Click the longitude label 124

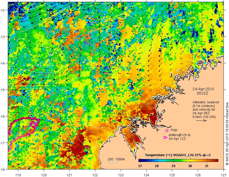click(147, 175)
